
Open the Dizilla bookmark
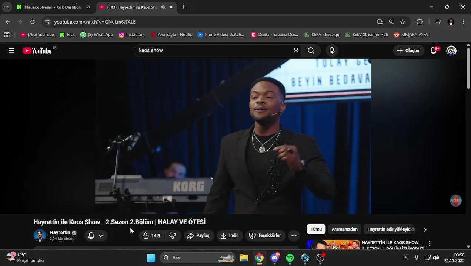click(274, 34)
